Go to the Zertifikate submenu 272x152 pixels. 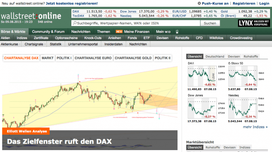pyautogui.click(x=41, y=38)
